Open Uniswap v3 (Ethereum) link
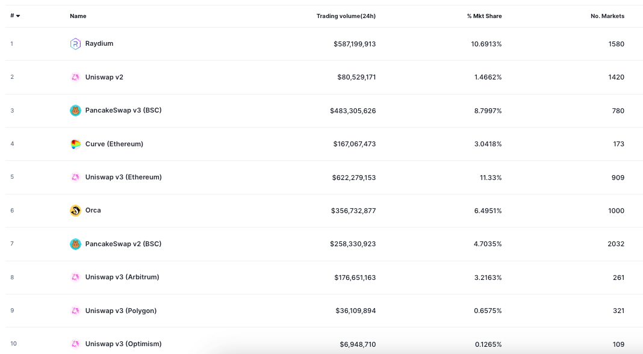This screenshot has height=354, width=643. [x=123, y=177]
